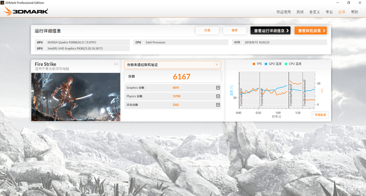Toggle CPU 温度 legend marker
Image resolution: width=366 pixels, height=196 pixels.
[x=286, y=64]
